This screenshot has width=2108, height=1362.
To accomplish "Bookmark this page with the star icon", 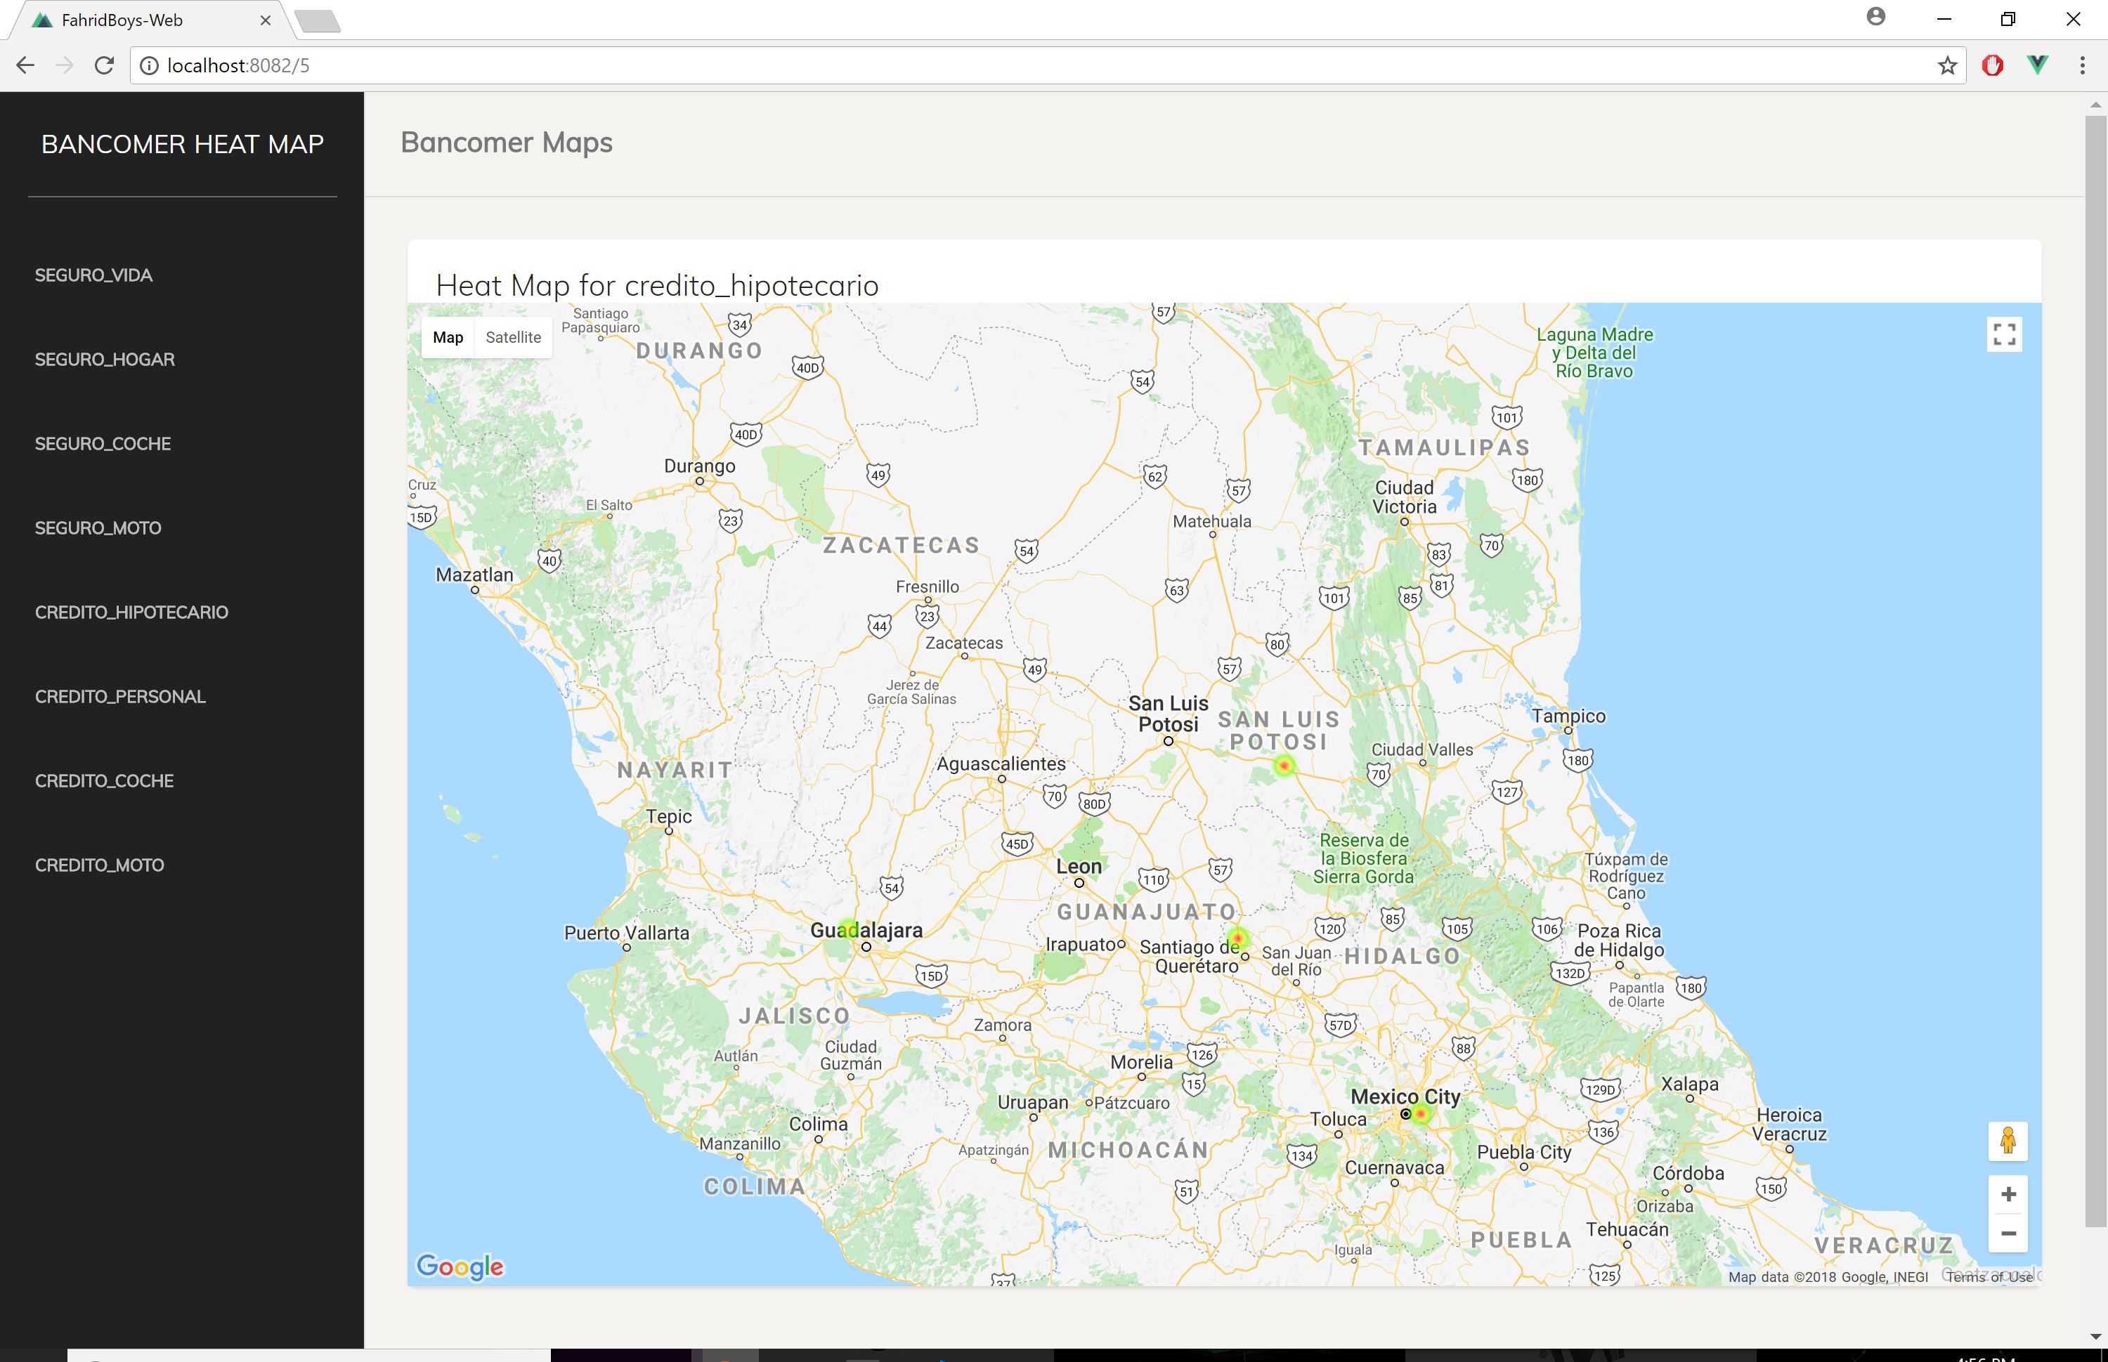I will 1947,65.
